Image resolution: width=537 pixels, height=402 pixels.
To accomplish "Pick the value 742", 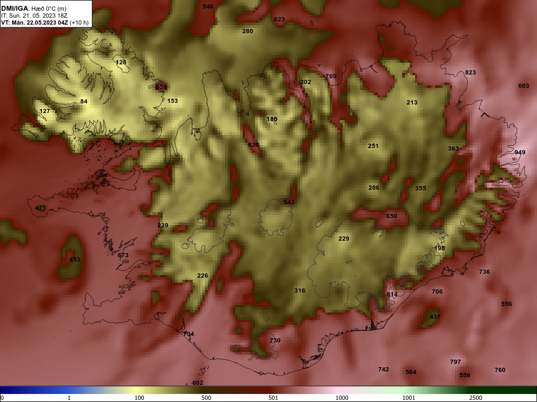I will coord(383,369).
